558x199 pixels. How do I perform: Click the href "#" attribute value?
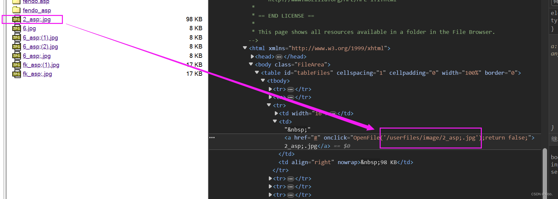click(x=315, y=138)
